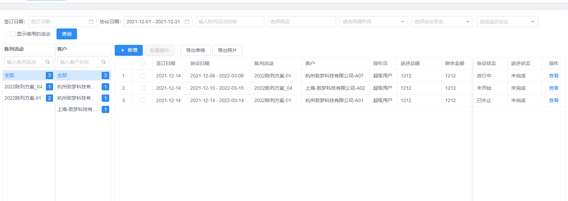Click search icon in 客户 filter box
The image size is (568, 201).
pyautogui.click(x=104, y=62)
